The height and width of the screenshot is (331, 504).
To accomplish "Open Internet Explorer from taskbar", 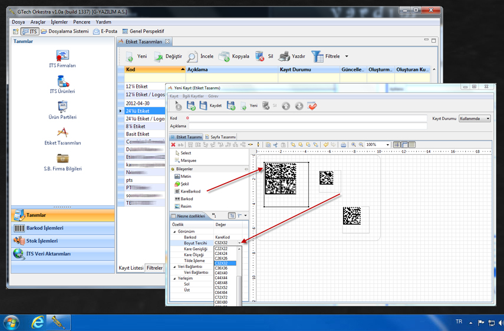I will tap(38, 322).
